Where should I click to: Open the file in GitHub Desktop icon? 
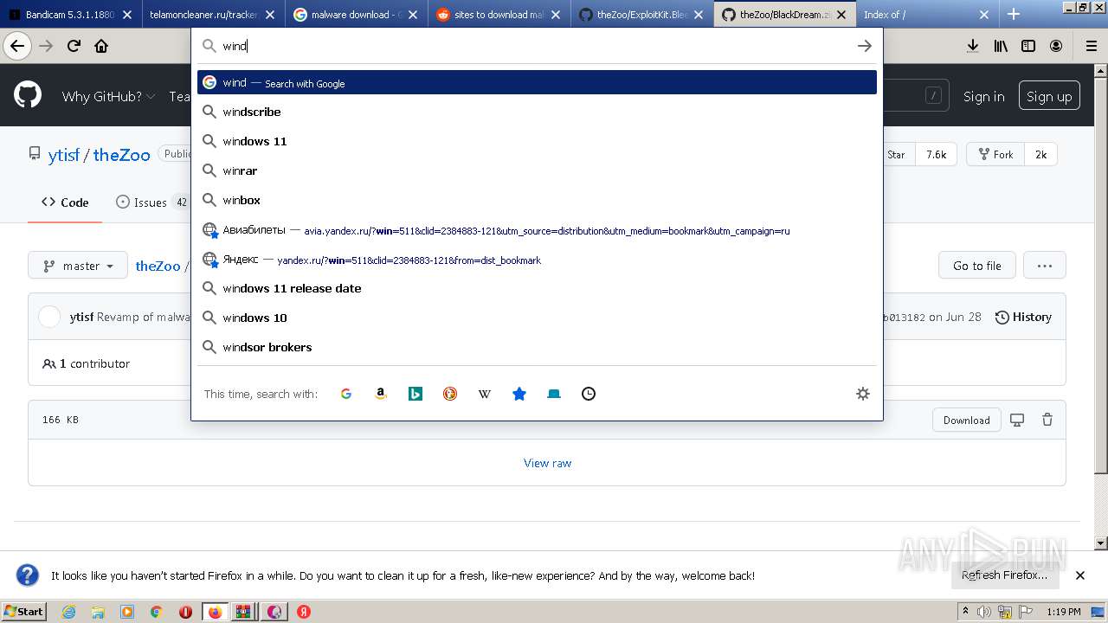(1017, 420)
